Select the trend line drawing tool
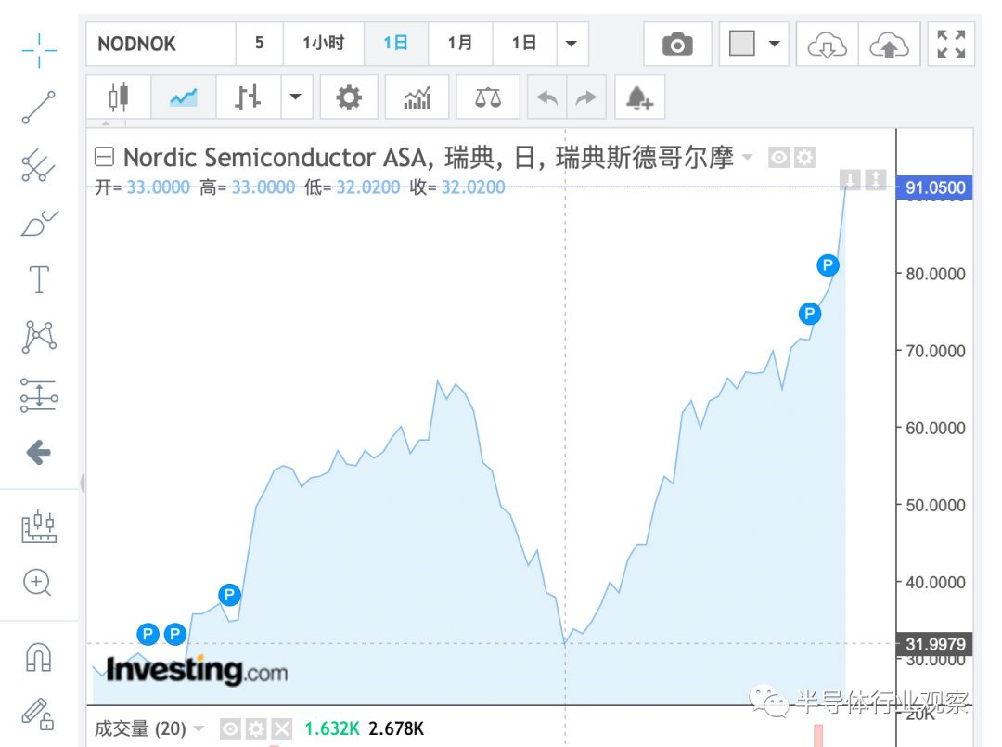 [x=39, y=107]
